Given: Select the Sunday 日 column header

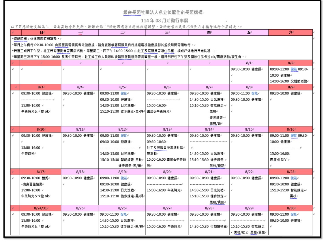Looking at the screenshot, I should (41, 33).
